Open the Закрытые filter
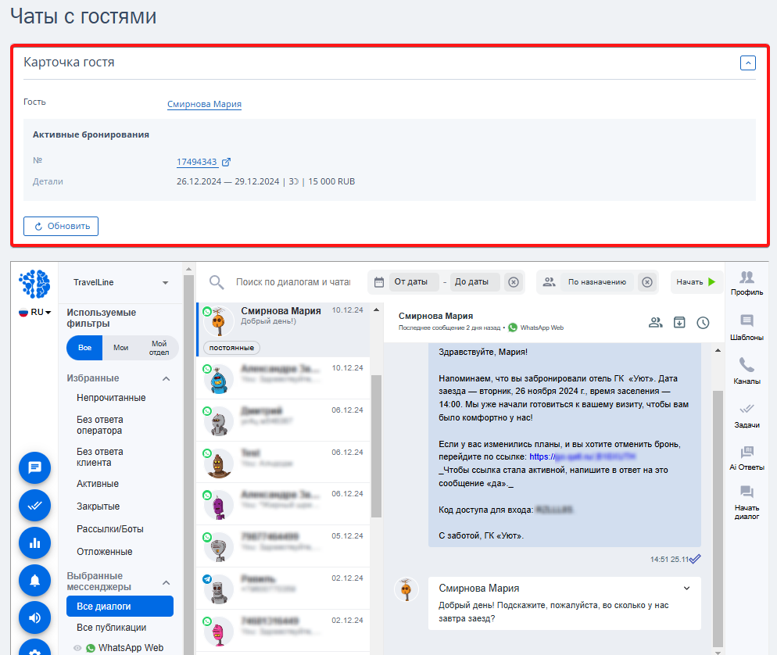Screen dimensions: 777x655 [x=98, y=506]
